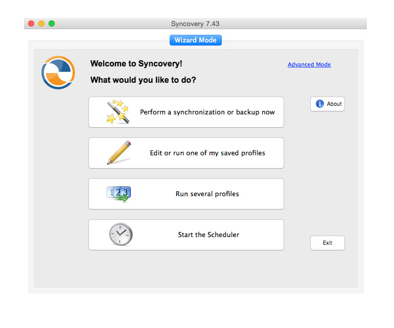394x328 pixels.
Task: Minimize the window with the yellow button
Action: pyautogui.click(x=41, y=24)
